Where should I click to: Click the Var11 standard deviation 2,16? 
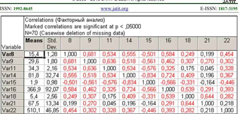52,68
